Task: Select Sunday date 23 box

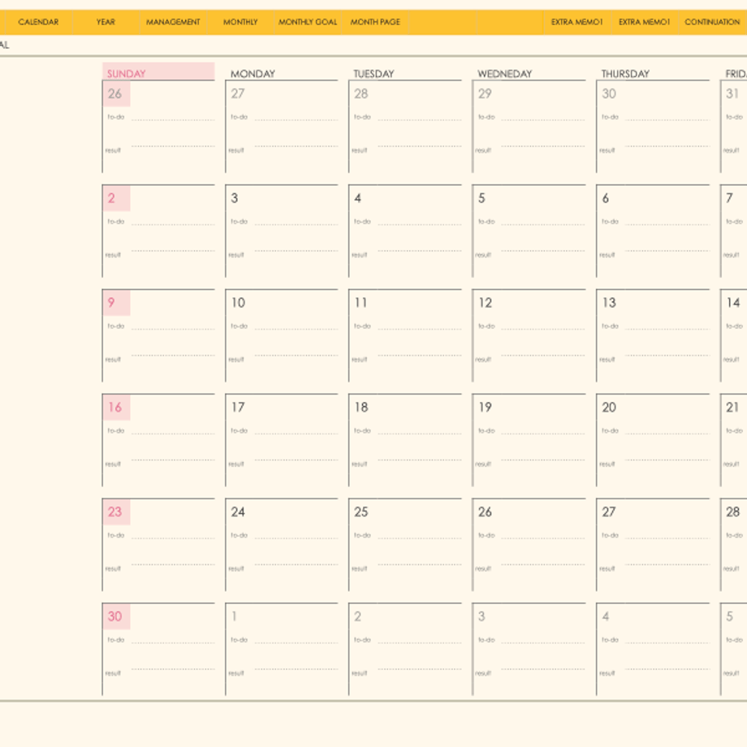Action: point(116,512)
